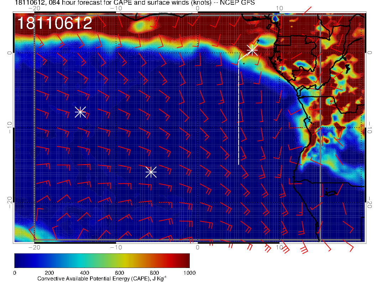
Task: Select the westernmost white asterisk marker
Action: tap(80, 112)
